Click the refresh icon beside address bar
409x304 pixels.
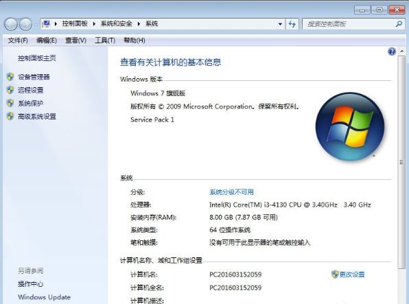(x=292, y=24)
